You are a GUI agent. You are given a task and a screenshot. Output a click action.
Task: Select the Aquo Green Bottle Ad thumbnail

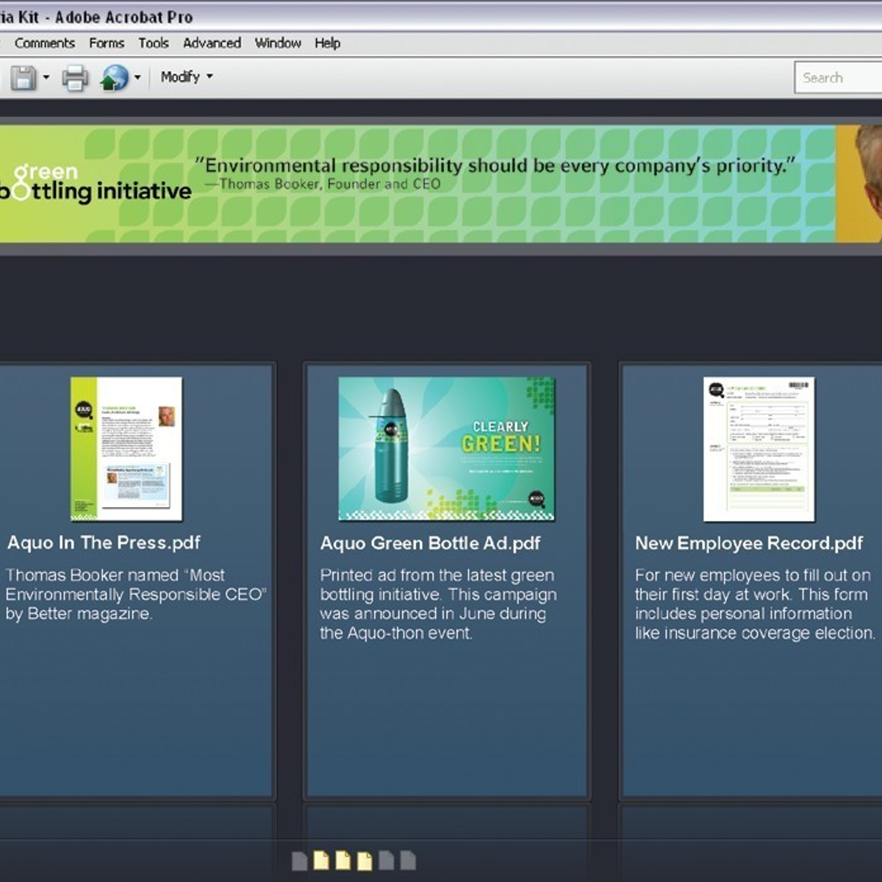click(x=446, y=448)
